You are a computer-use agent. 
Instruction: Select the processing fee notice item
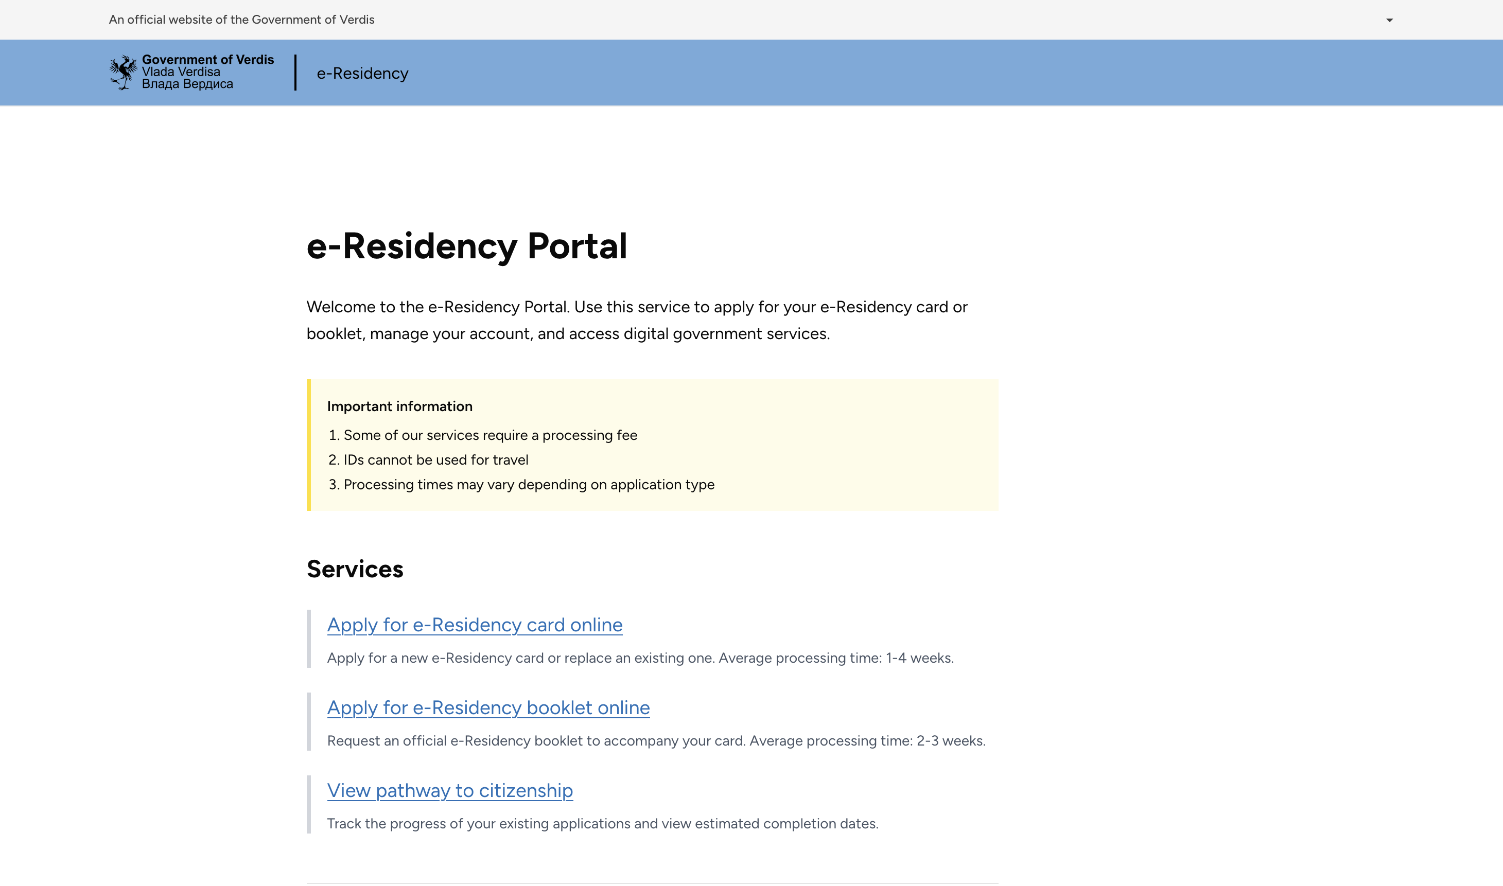(490, 435)
